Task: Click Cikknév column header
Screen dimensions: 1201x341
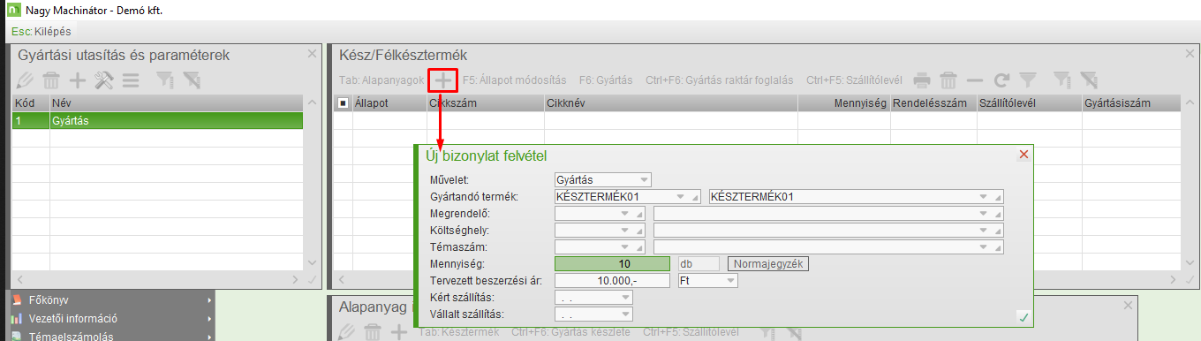Action: (671, 103)
